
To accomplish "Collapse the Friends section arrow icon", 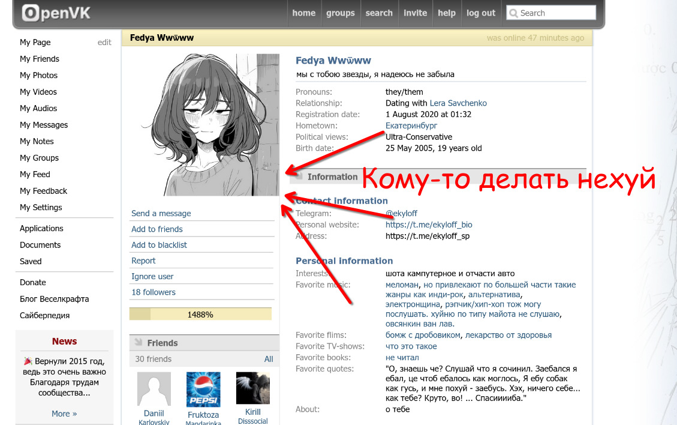I will click(138, 342).
